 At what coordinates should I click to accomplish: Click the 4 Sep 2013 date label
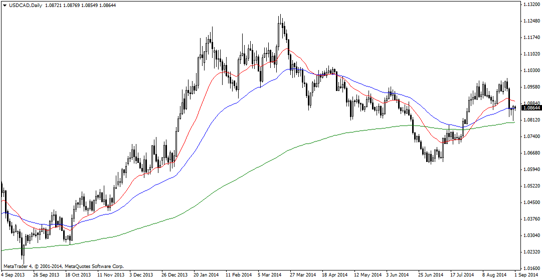point(14,275)
